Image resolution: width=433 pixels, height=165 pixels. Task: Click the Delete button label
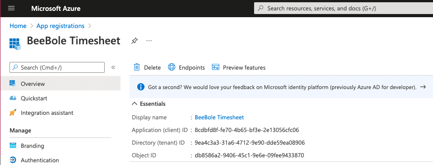click(x=153, y=68)
